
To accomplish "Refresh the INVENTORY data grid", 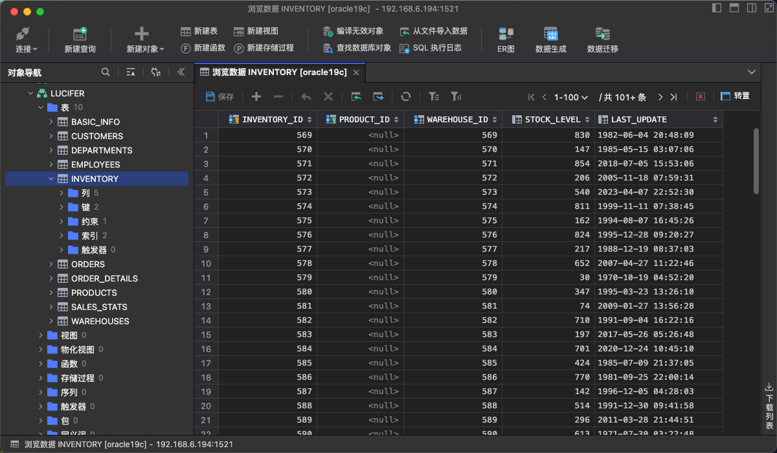I will tap(406, 96).
